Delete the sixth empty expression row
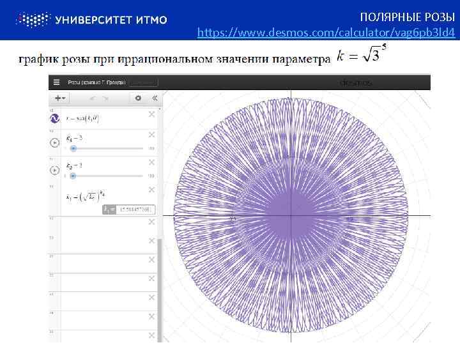The width and height of the screenshot is (460, 345). click(151, 316)
